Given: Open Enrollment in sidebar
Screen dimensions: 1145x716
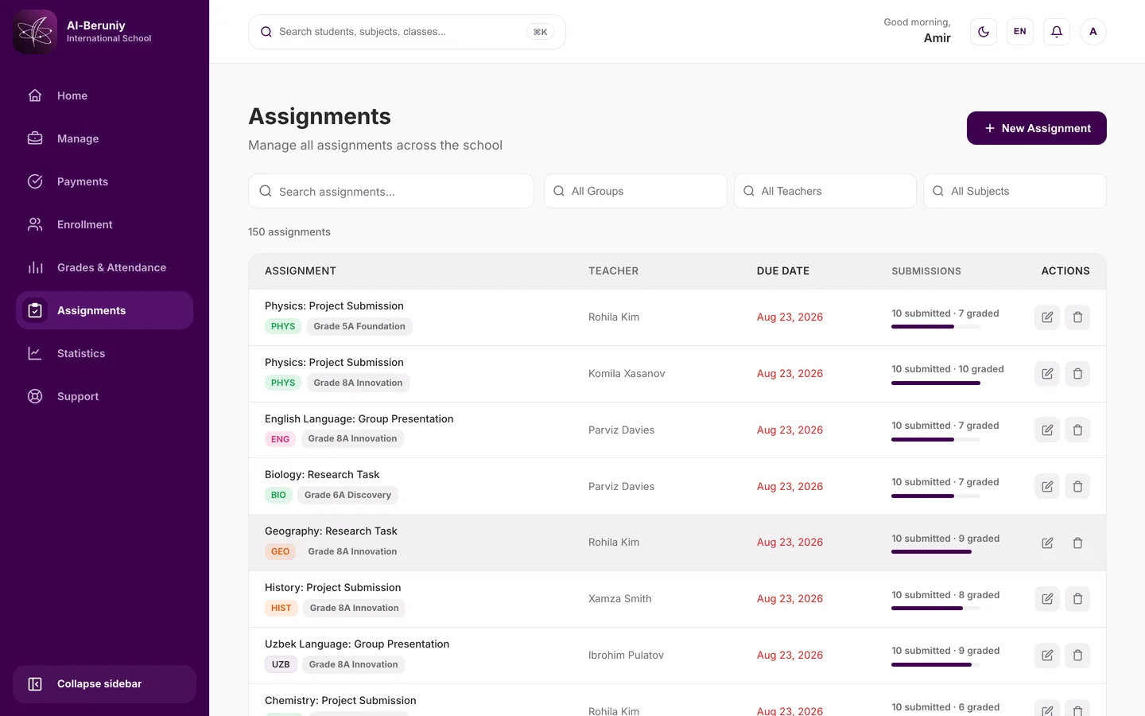Looking at the screenshot, I should coord(104,224).
